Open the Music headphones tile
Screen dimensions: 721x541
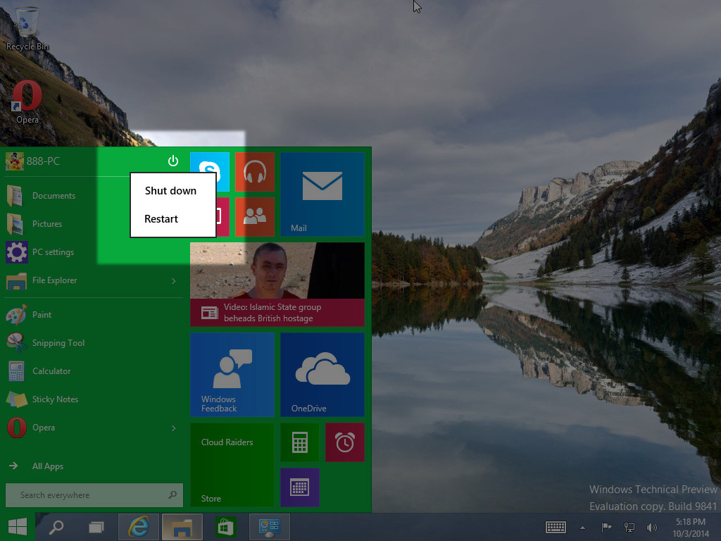pos(255,172)
